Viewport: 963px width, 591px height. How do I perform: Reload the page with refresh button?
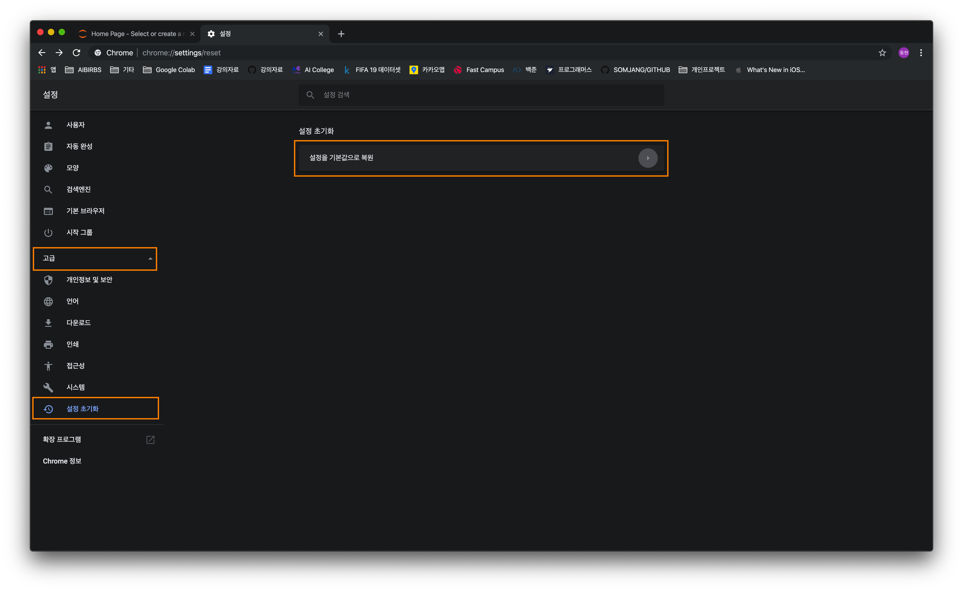click(77, 53)
